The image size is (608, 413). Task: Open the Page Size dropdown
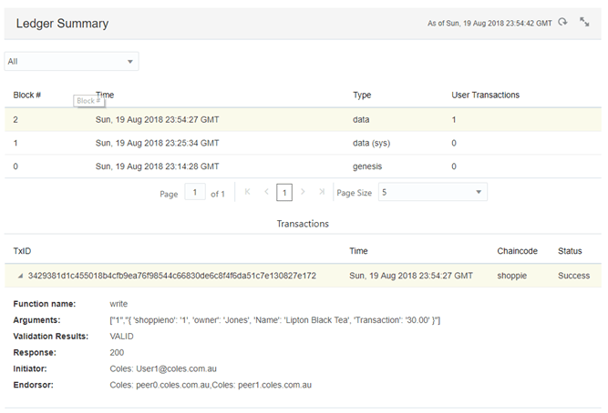(432, 193)
